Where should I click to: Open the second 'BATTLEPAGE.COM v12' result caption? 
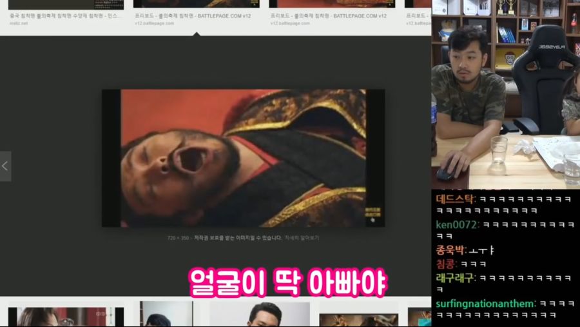332,15
